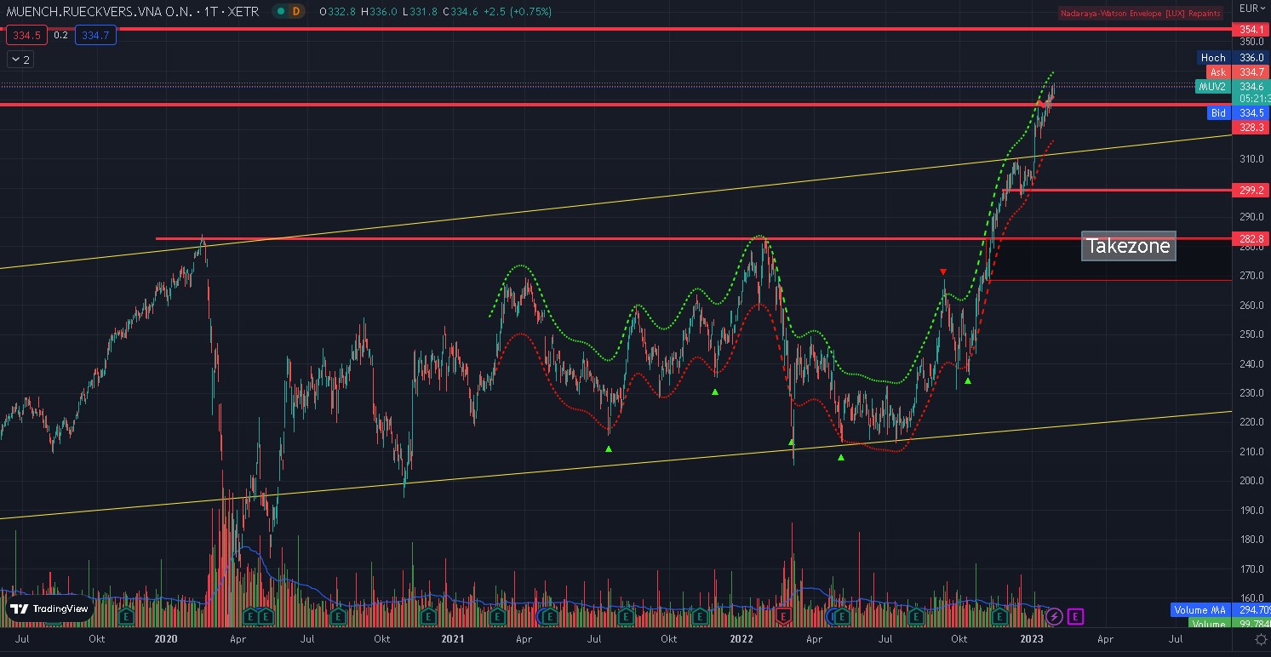This screenshot has height=657, width=1271.
Task: Expand the indicator legend showing 2
Action: (x=20, y=60)
